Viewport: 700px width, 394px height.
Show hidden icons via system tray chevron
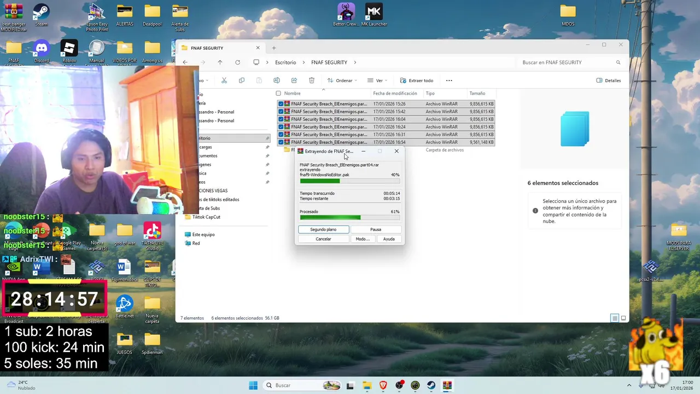pos(629,385)
